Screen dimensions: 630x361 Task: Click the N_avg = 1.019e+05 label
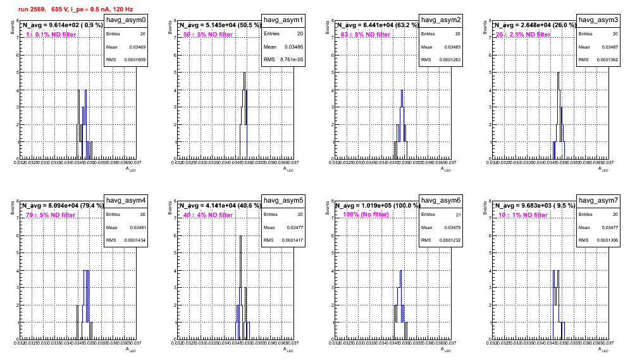[377, 205]
